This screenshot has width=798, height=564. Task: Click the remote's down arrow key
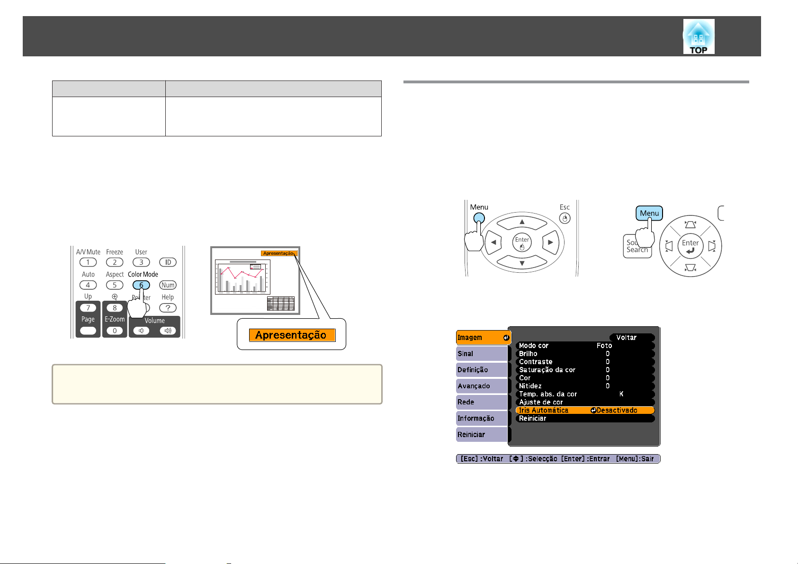click(x=522, y=263)
